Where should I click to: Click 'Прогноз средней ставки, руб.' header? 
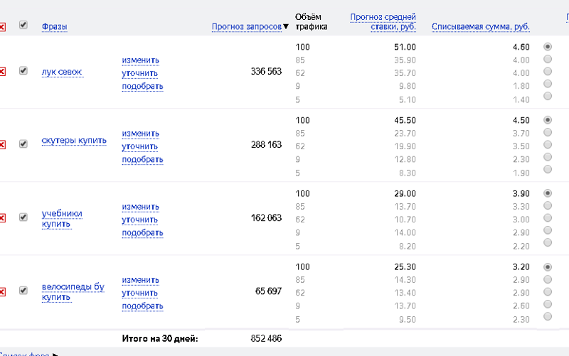click(x=383, y=22)
